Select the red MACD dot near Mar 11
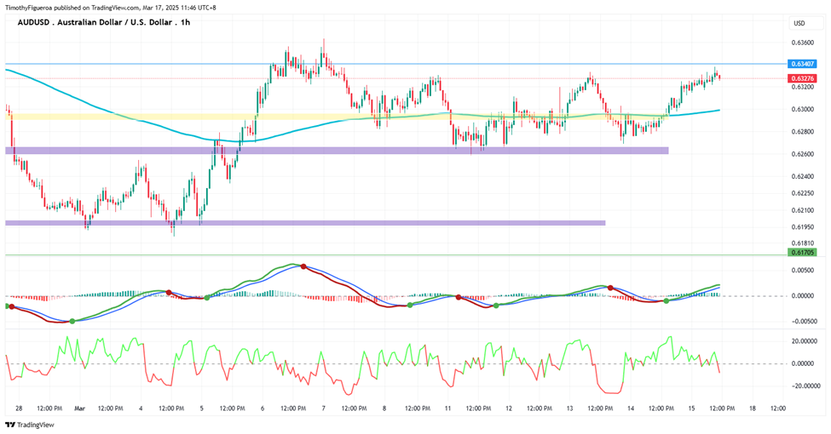Image resolution: width=831 pixels, height=434 pixels. coord(459,298)
